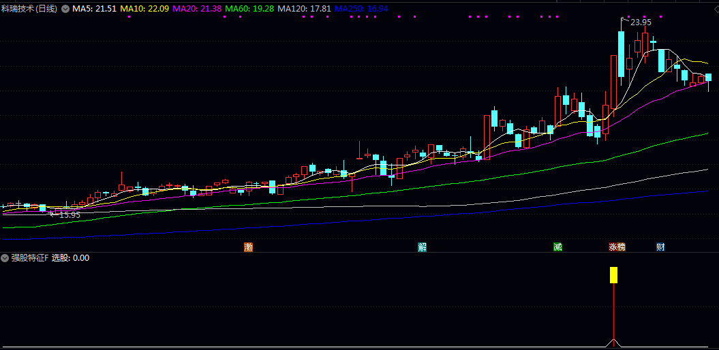Click the green MA60 label

pos(251,9)
